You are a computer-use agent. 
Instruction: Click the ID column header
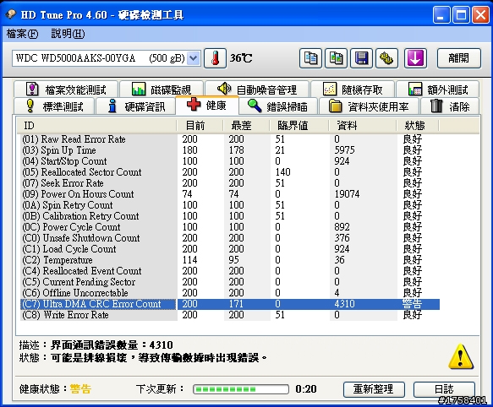point(96,126)
